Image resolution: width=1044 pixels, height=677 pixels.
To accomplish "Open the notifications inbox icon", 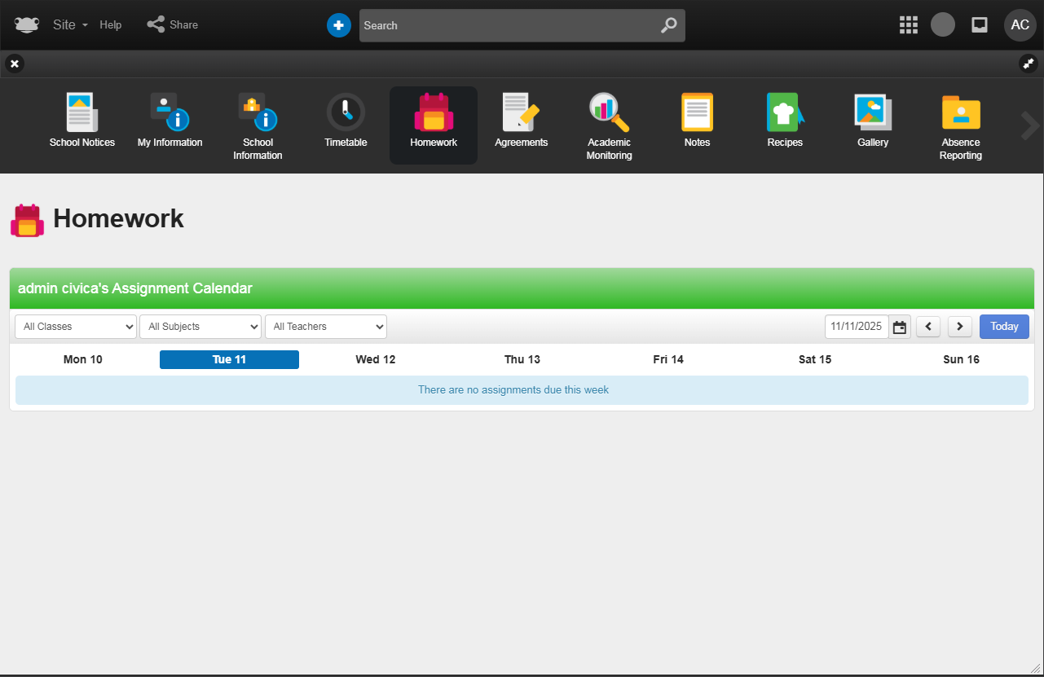I will click(x=980, y=25).
